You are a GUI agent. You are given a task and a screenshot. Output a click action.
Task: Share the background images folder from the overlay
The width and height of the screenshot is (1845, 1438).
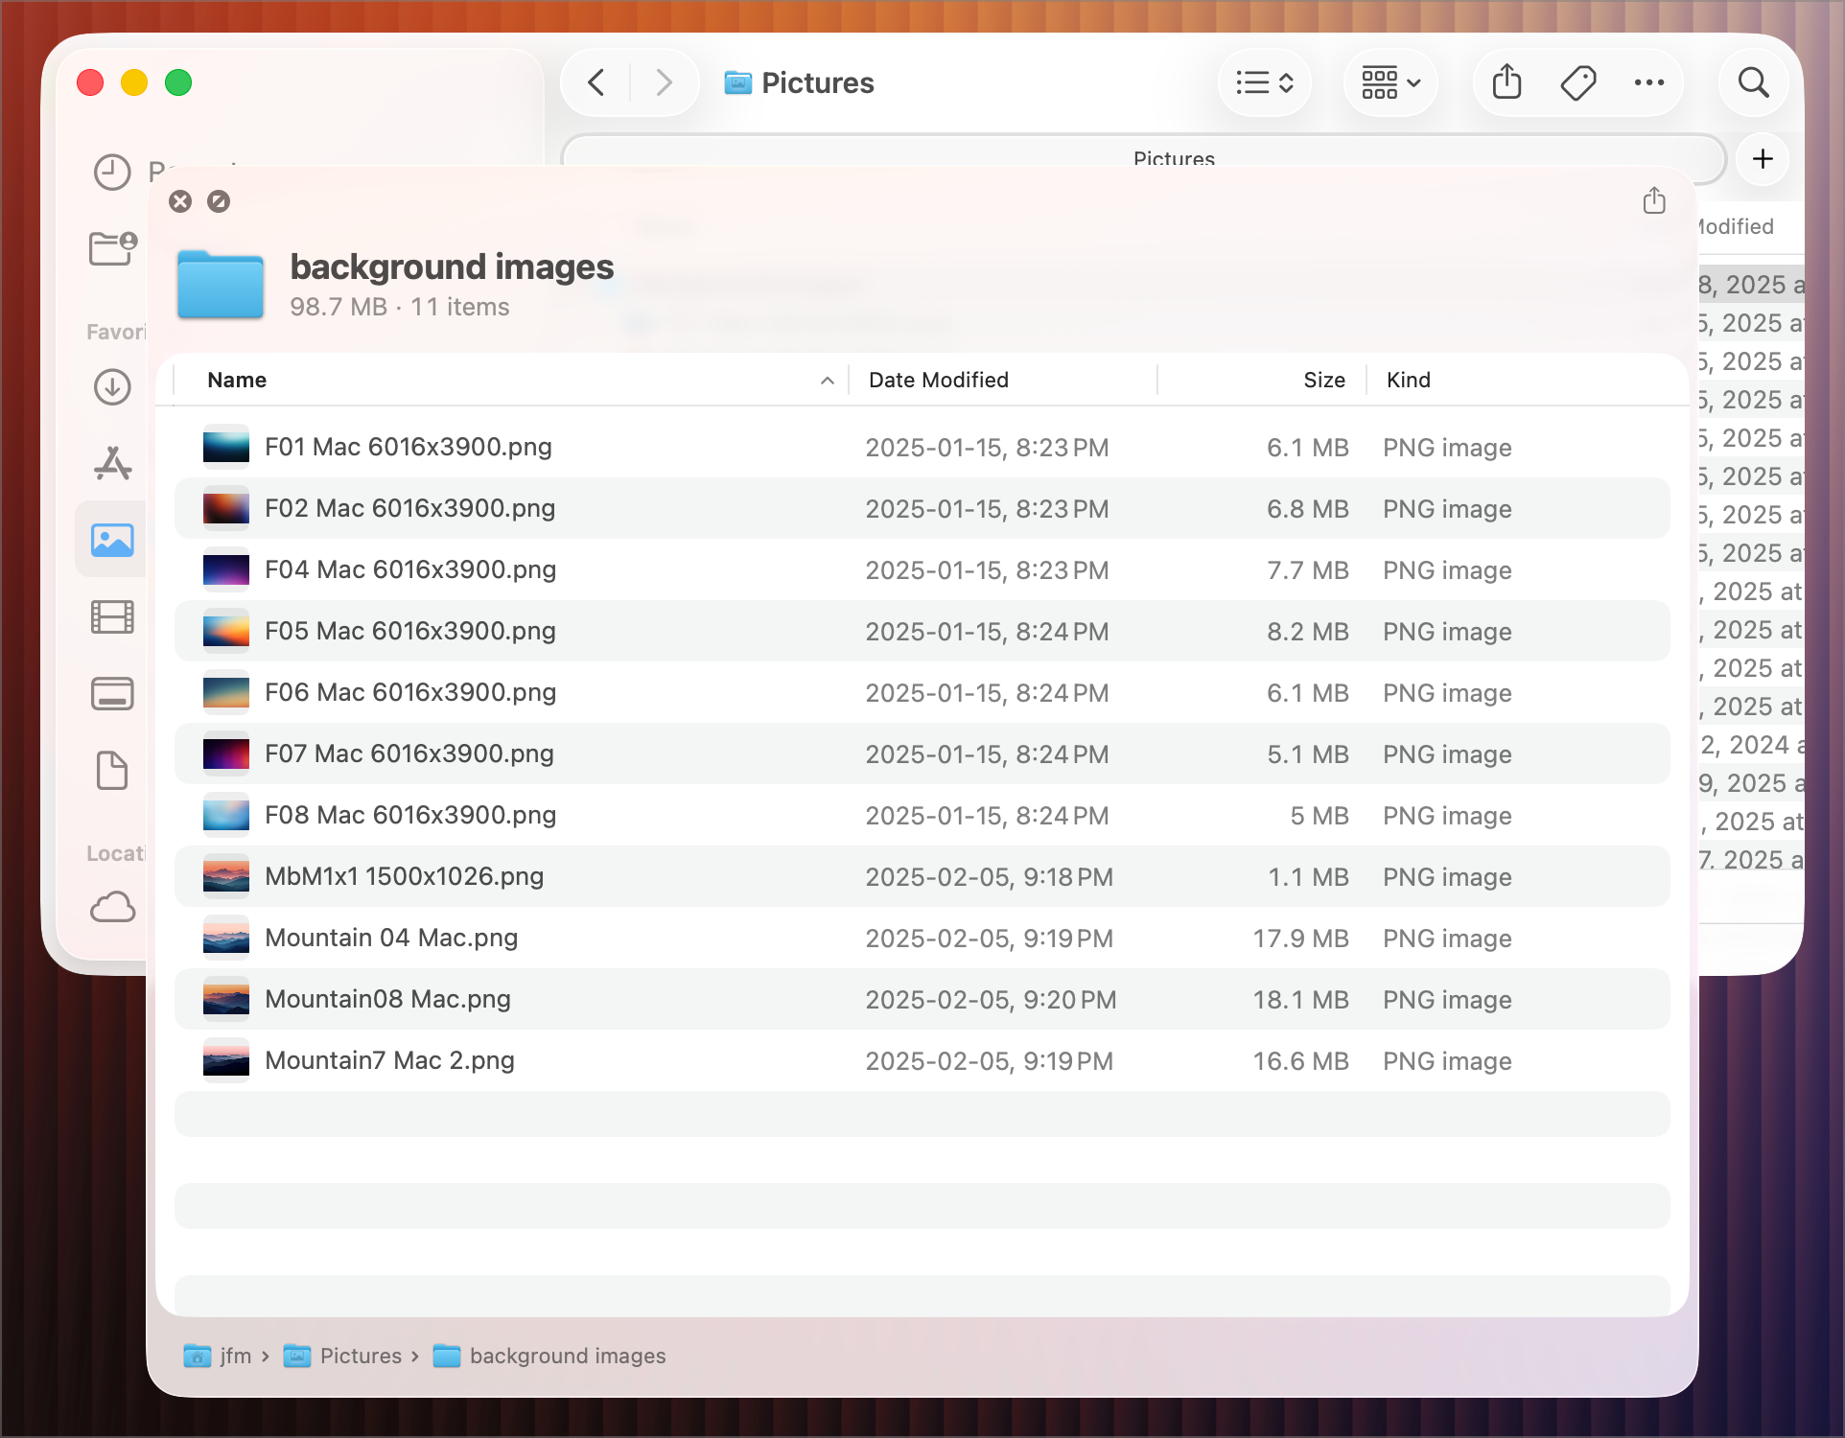coord(1653,201)
